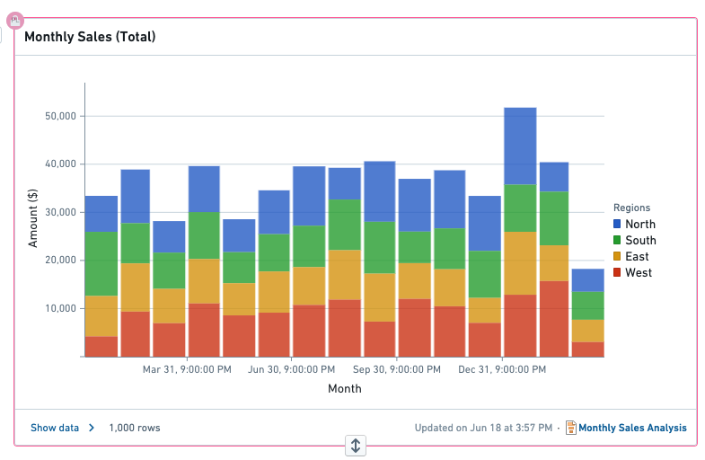Image resolution: width=705 pixels, height=460 pixels.
Task: Click the tallest bar's blue North segment
Action: point(520,146)
